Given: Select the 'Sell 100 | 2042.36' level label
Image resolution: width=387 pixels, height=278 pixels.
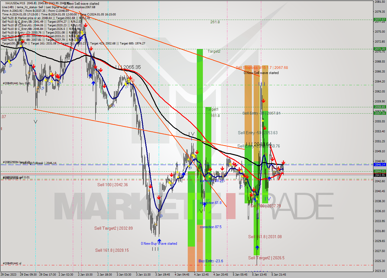Looking at the screenshot, I should (x=112, y=185).
